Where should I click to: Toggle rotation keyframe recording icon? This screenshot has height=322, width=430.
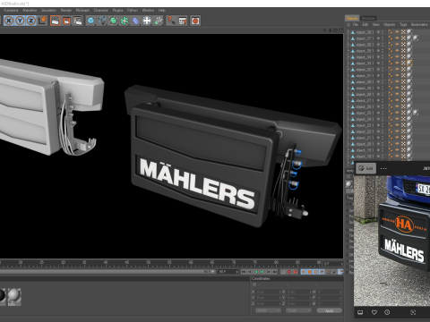(x=316, y=272)
